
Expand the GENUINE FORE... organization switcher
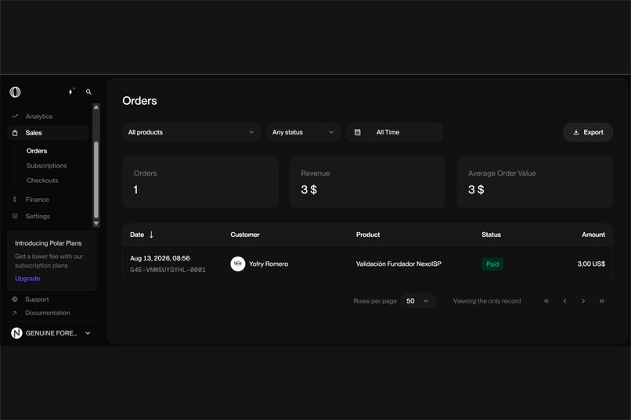[52, 333]
